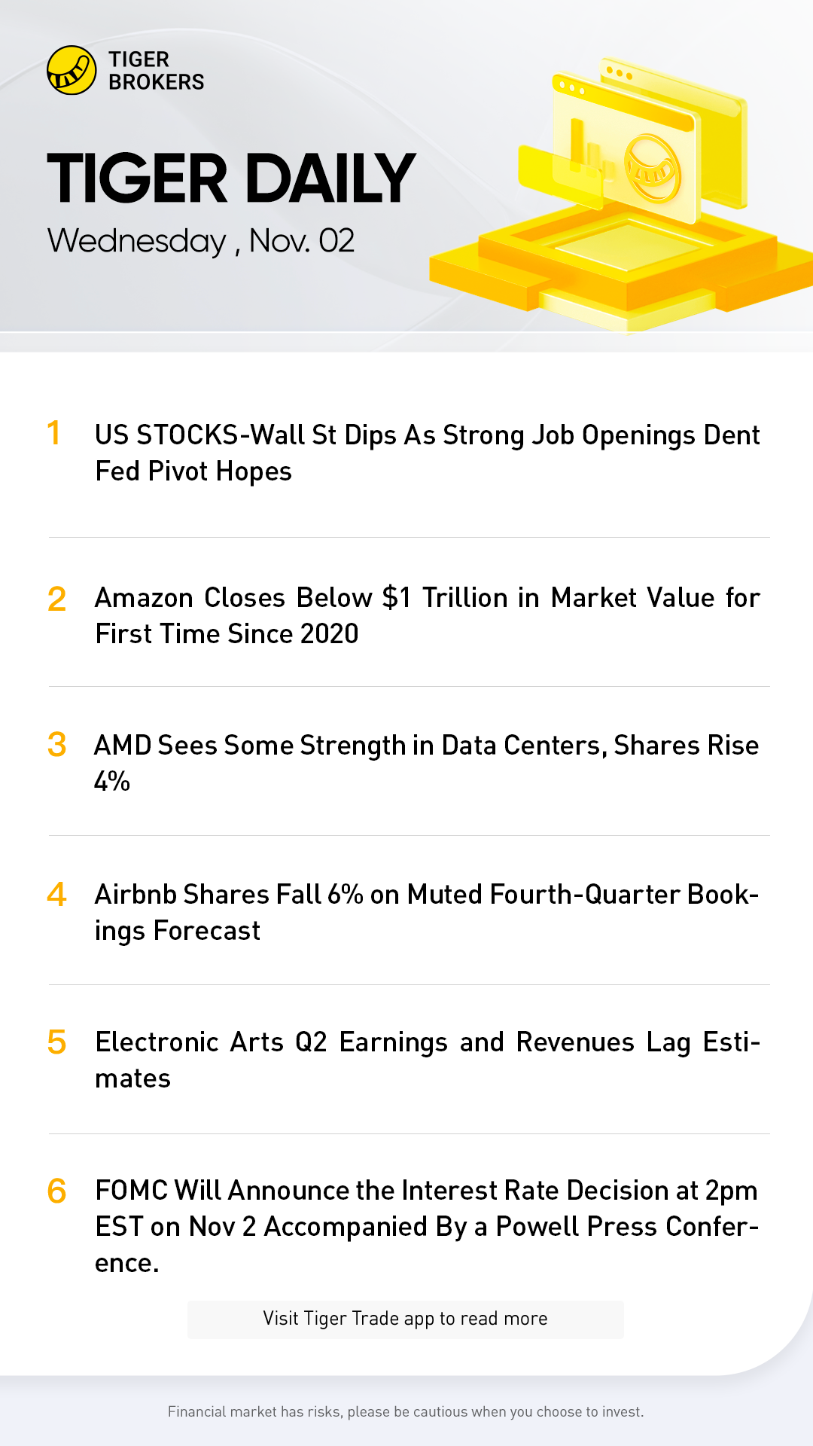The image size is (813, 1446).
Task: Open the Airbnb shares fall headline
Action: (426, 912)
